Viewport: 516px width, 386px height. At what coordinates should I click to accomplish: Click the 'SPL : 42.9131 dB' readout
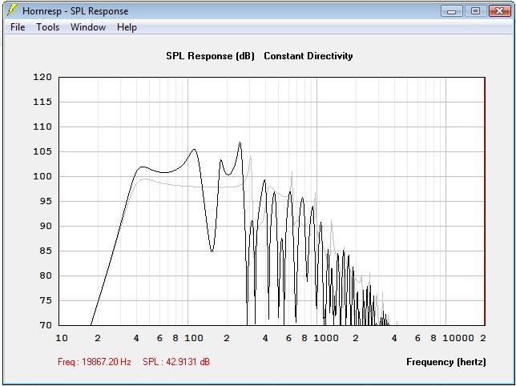176,362
